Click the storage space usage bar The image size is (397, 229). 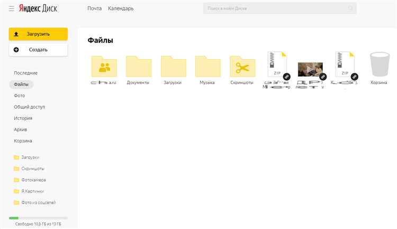pos(38,217)
